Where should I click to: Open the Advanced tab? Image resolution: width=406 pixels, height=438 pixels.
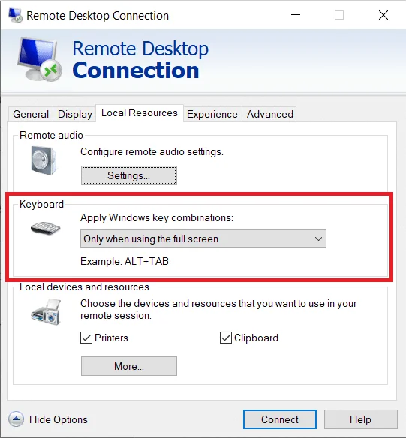tap(269, 114)
